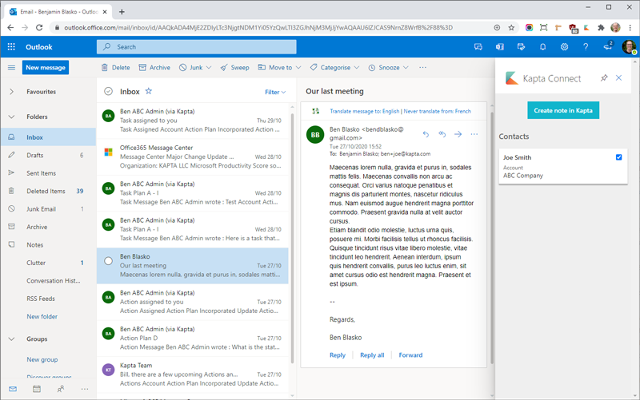The width and height of the screenshot is (640, 400).
Task: Open the Junk dropdown arrow
Action: 209,68
